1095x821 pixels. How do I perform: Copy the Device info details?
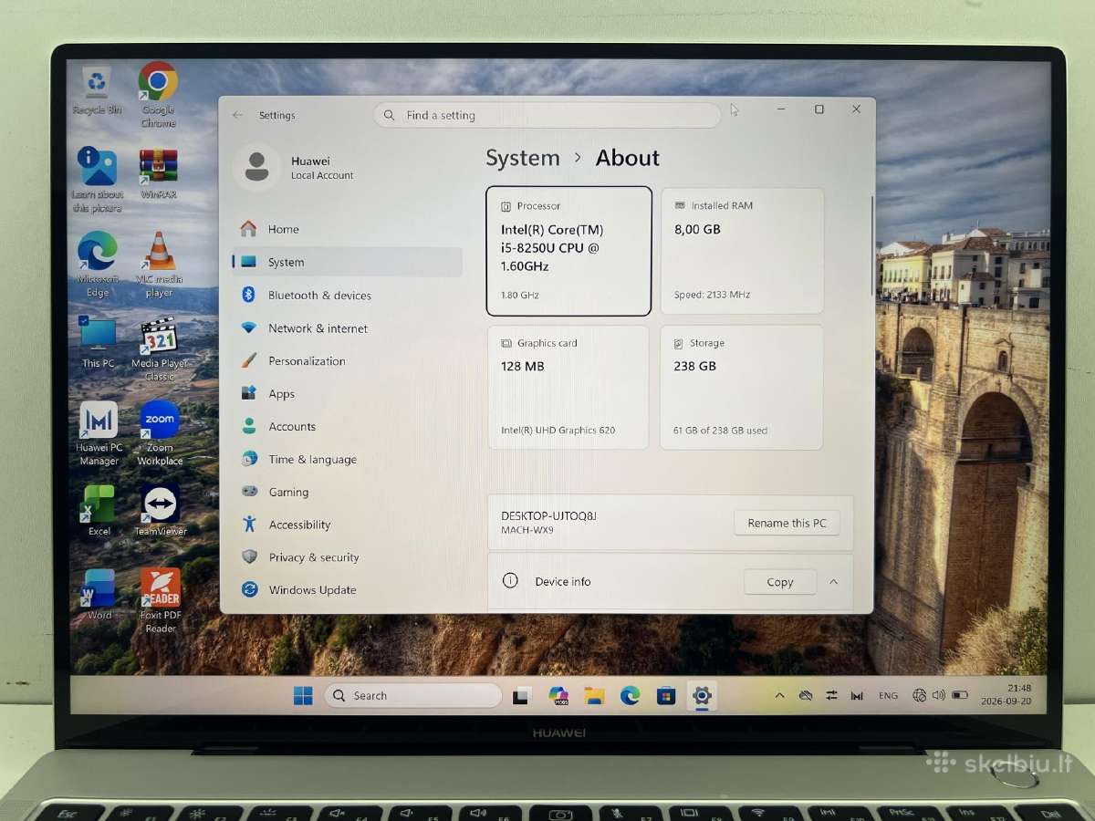pyautogui.click(x=780, y=582)
